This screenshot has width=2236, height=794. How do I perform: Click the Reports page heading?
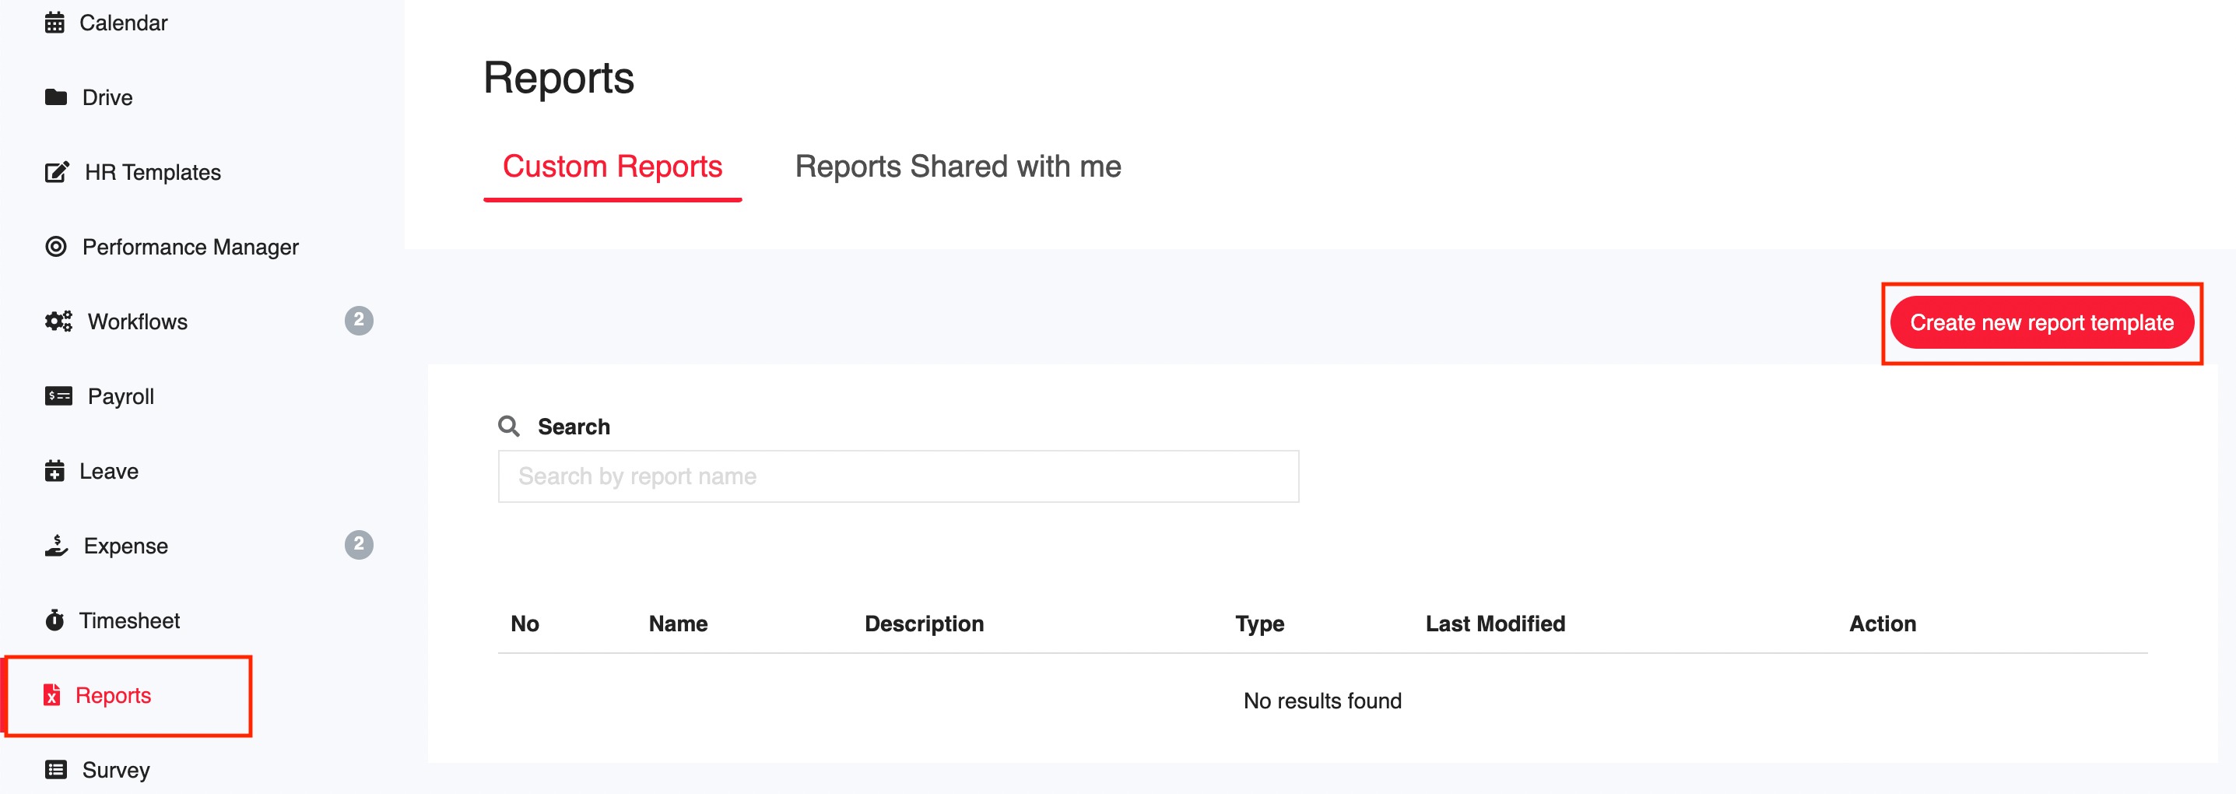tap(558, 77)
